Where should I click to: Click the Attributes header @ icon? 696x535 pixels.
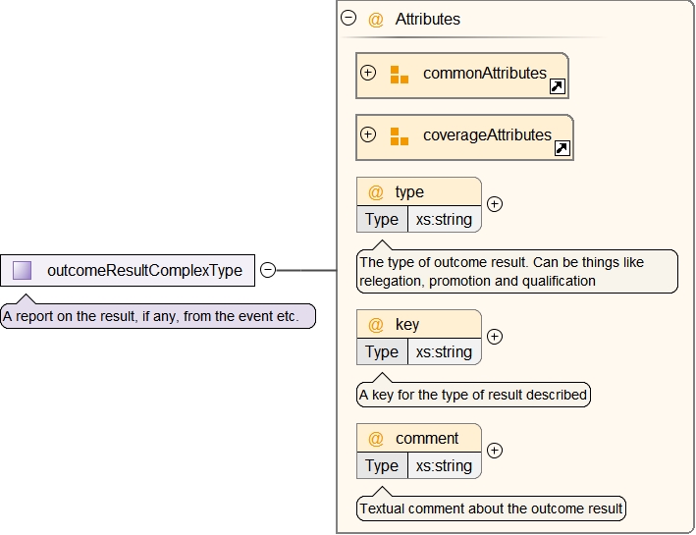click(x=375, y=19)
